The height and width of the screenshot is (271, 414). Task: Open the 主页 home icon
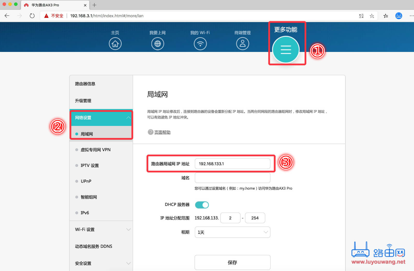[115, 43]
